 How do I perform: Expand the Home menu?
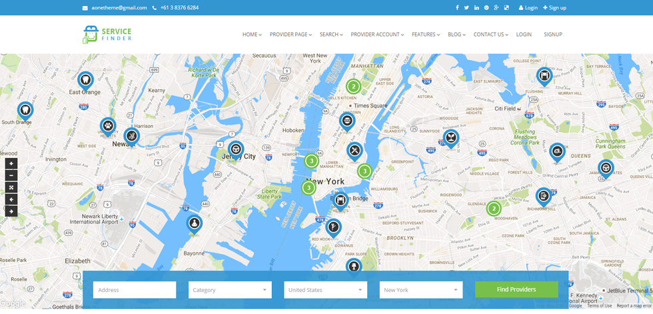pos(252,35)
